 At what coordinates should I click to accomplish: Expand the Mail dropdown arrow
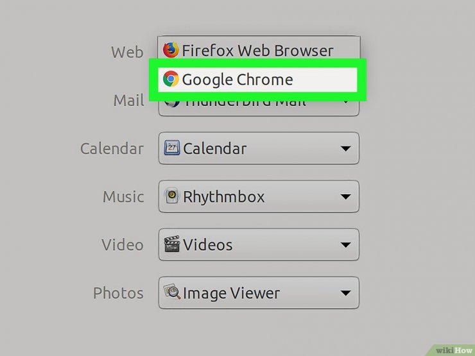345,103
